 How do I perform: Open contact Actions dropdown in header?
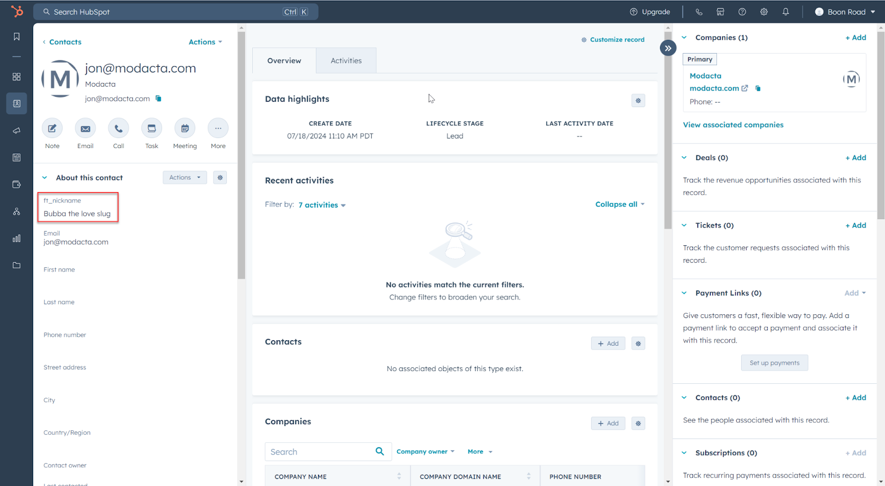click(205, 42)
